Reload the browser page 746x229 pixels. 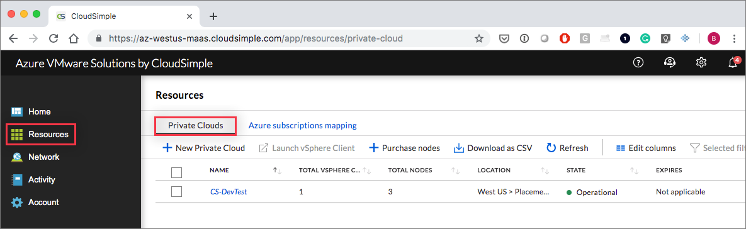click(x=54, y=38)
